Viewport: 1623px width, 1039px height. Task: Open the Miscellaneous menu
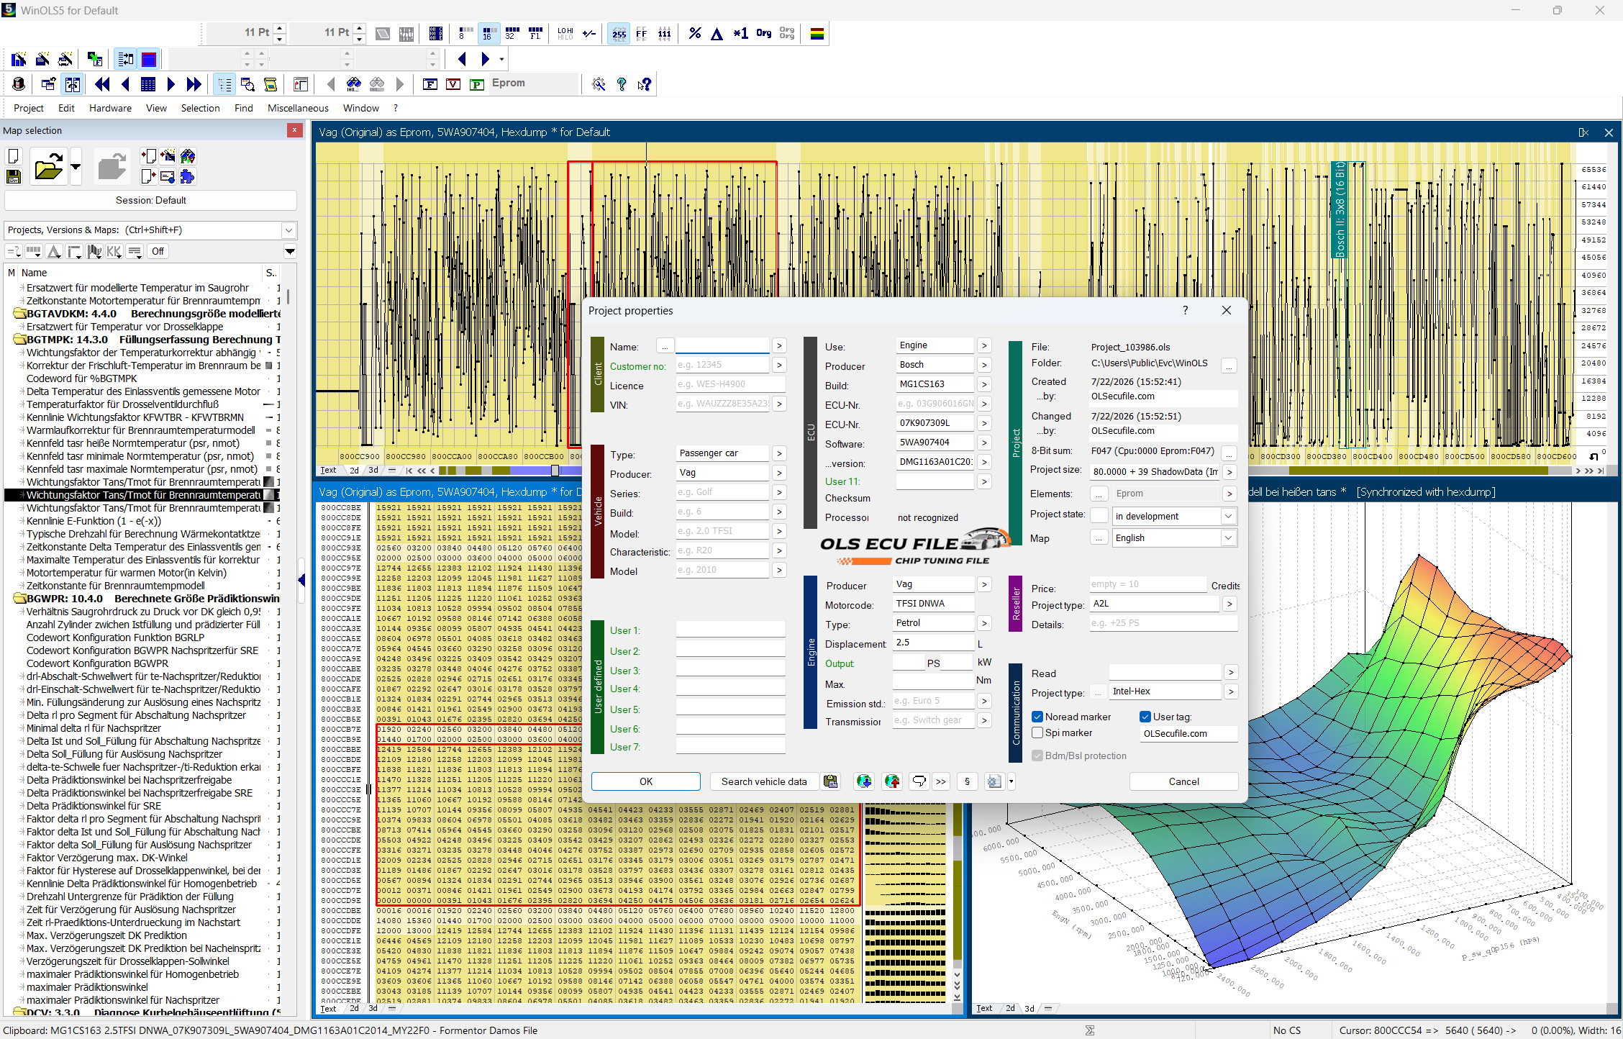(298, 108)
